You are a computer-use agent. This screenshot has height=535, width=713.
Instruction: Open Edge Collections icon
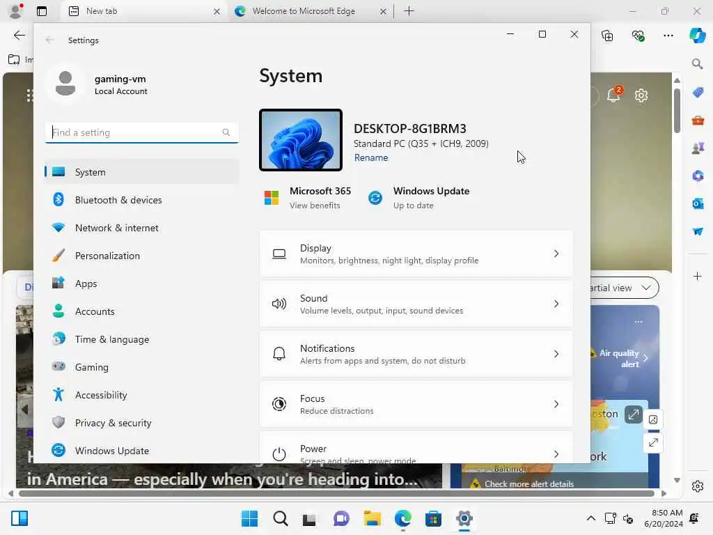[x=607, y=36]
